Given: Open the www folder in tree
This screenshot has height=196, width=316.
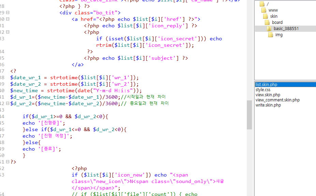Looking at the screenshot, I should (x=273, y=10).
